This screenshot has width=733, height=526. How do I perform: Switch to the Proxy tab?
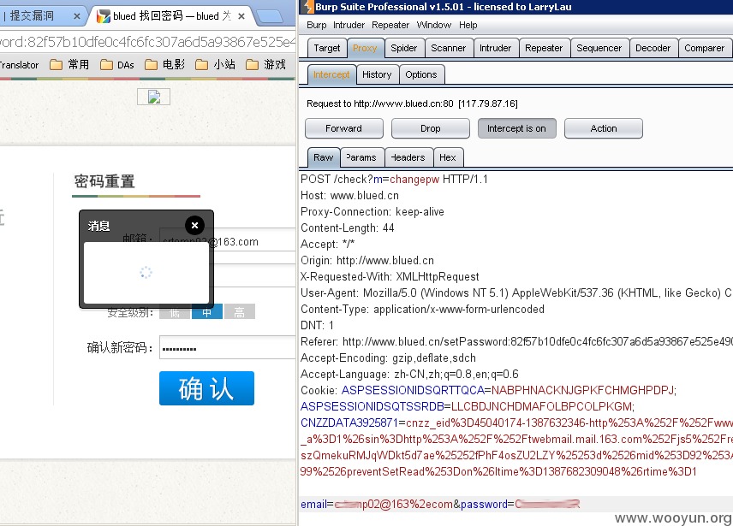[365, 48]
